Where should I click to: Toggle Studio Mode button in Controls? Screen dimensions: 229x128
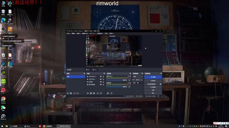point(153,87)
